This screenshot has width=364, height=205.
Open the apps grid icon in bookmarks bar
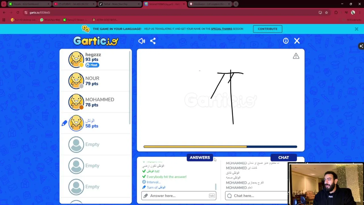(4, 20)
